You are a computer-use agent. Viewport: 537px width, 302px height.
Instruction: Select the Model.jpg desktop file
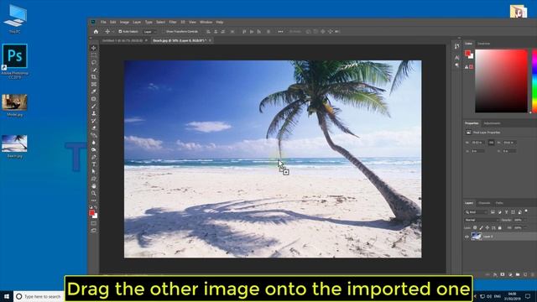pos(14,106)
